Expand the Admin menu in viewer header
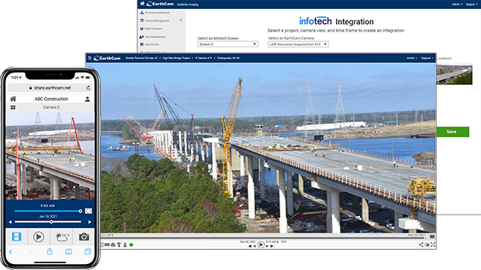Screen dimensions: 481x270 click(411, 58)
